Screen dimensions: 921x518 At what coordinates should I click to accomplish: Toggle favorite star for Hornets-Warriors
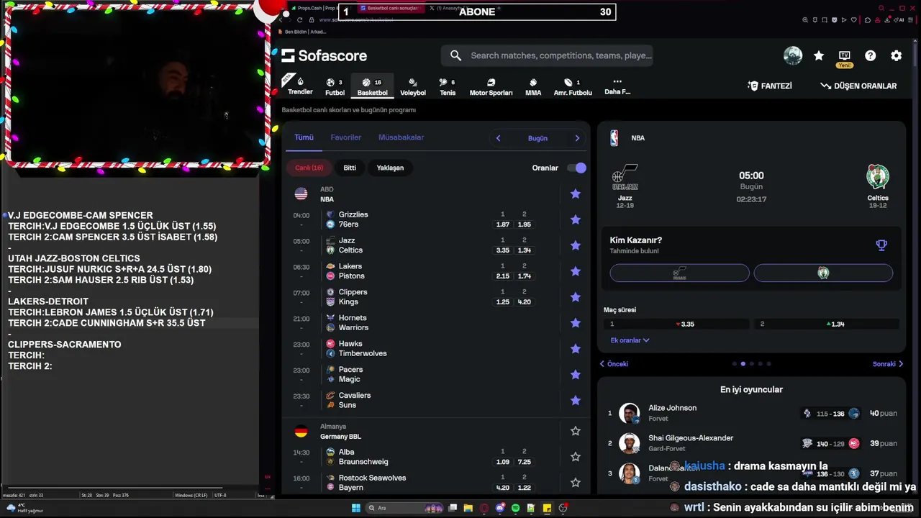pos(576,323)
